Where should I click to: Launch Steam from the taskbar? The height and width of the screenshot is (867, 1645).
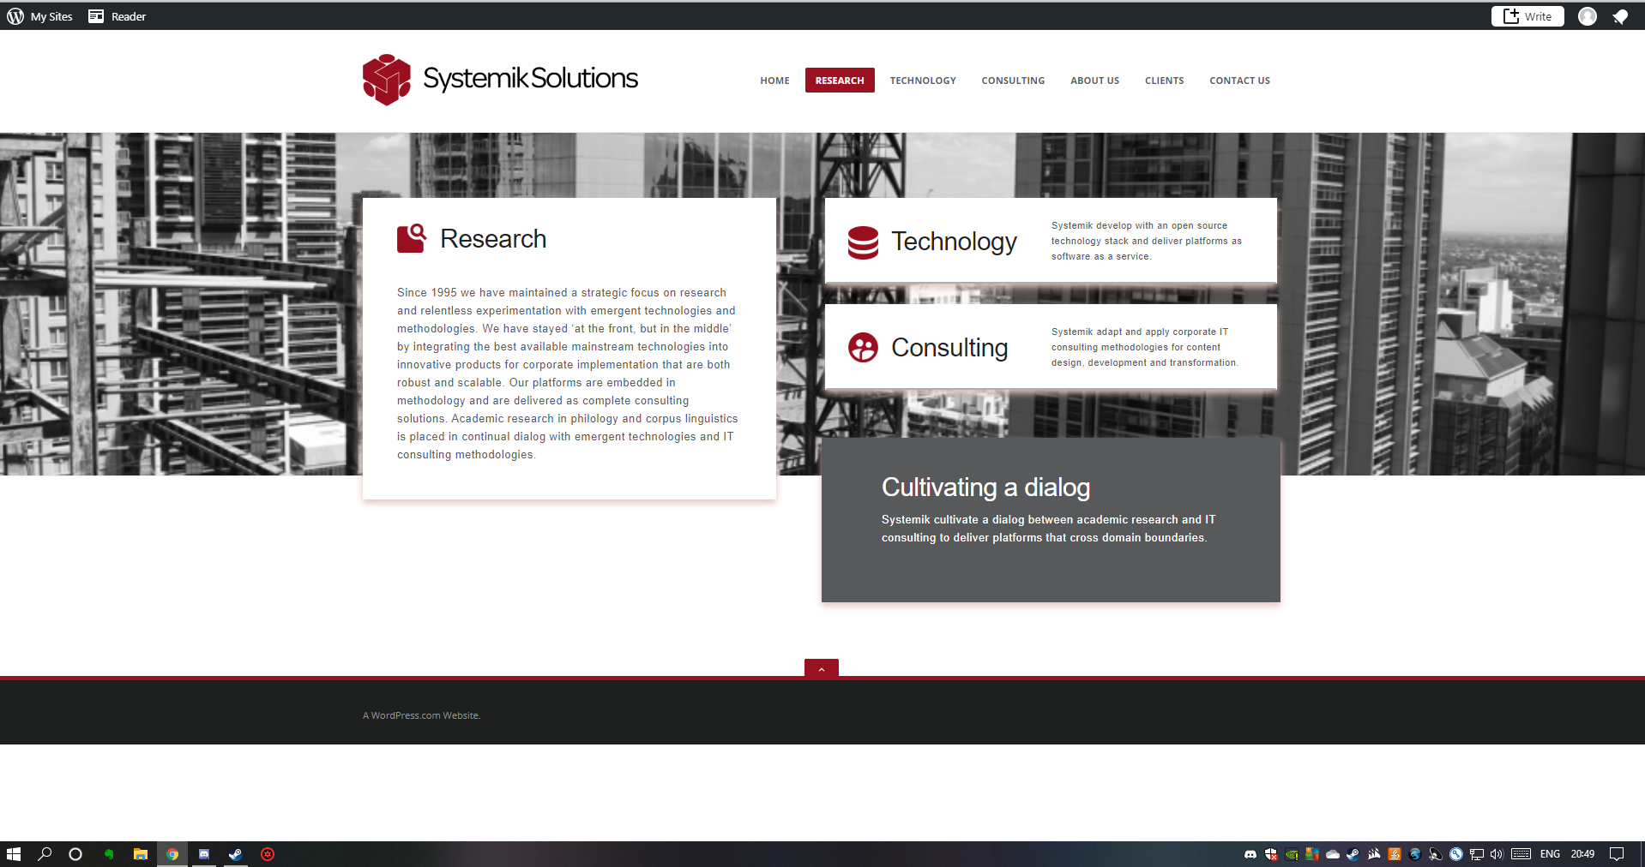236,854
